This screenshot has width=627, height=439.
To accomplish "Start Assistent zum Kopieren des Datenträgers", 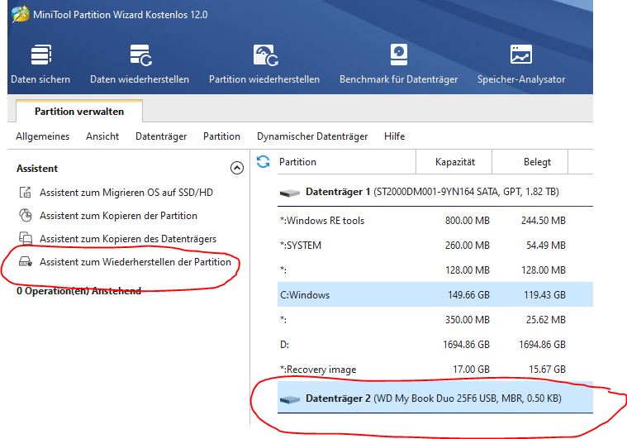I will click(128, 238).
